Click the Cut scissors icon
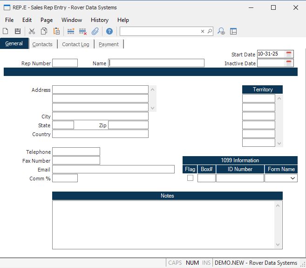The width and height of the screenshot is (306, 268). [x=32, y=31]
